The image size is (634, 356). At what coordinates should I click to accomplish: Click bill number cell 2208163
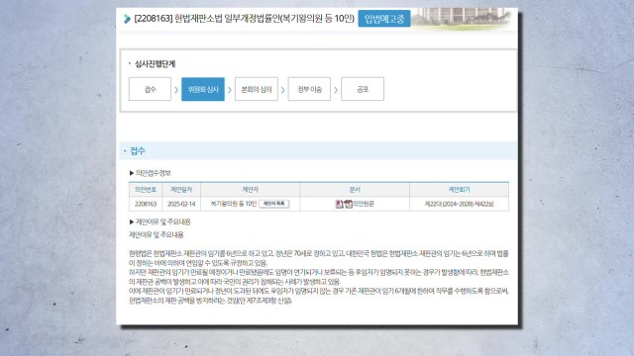(x=146, y=205)
